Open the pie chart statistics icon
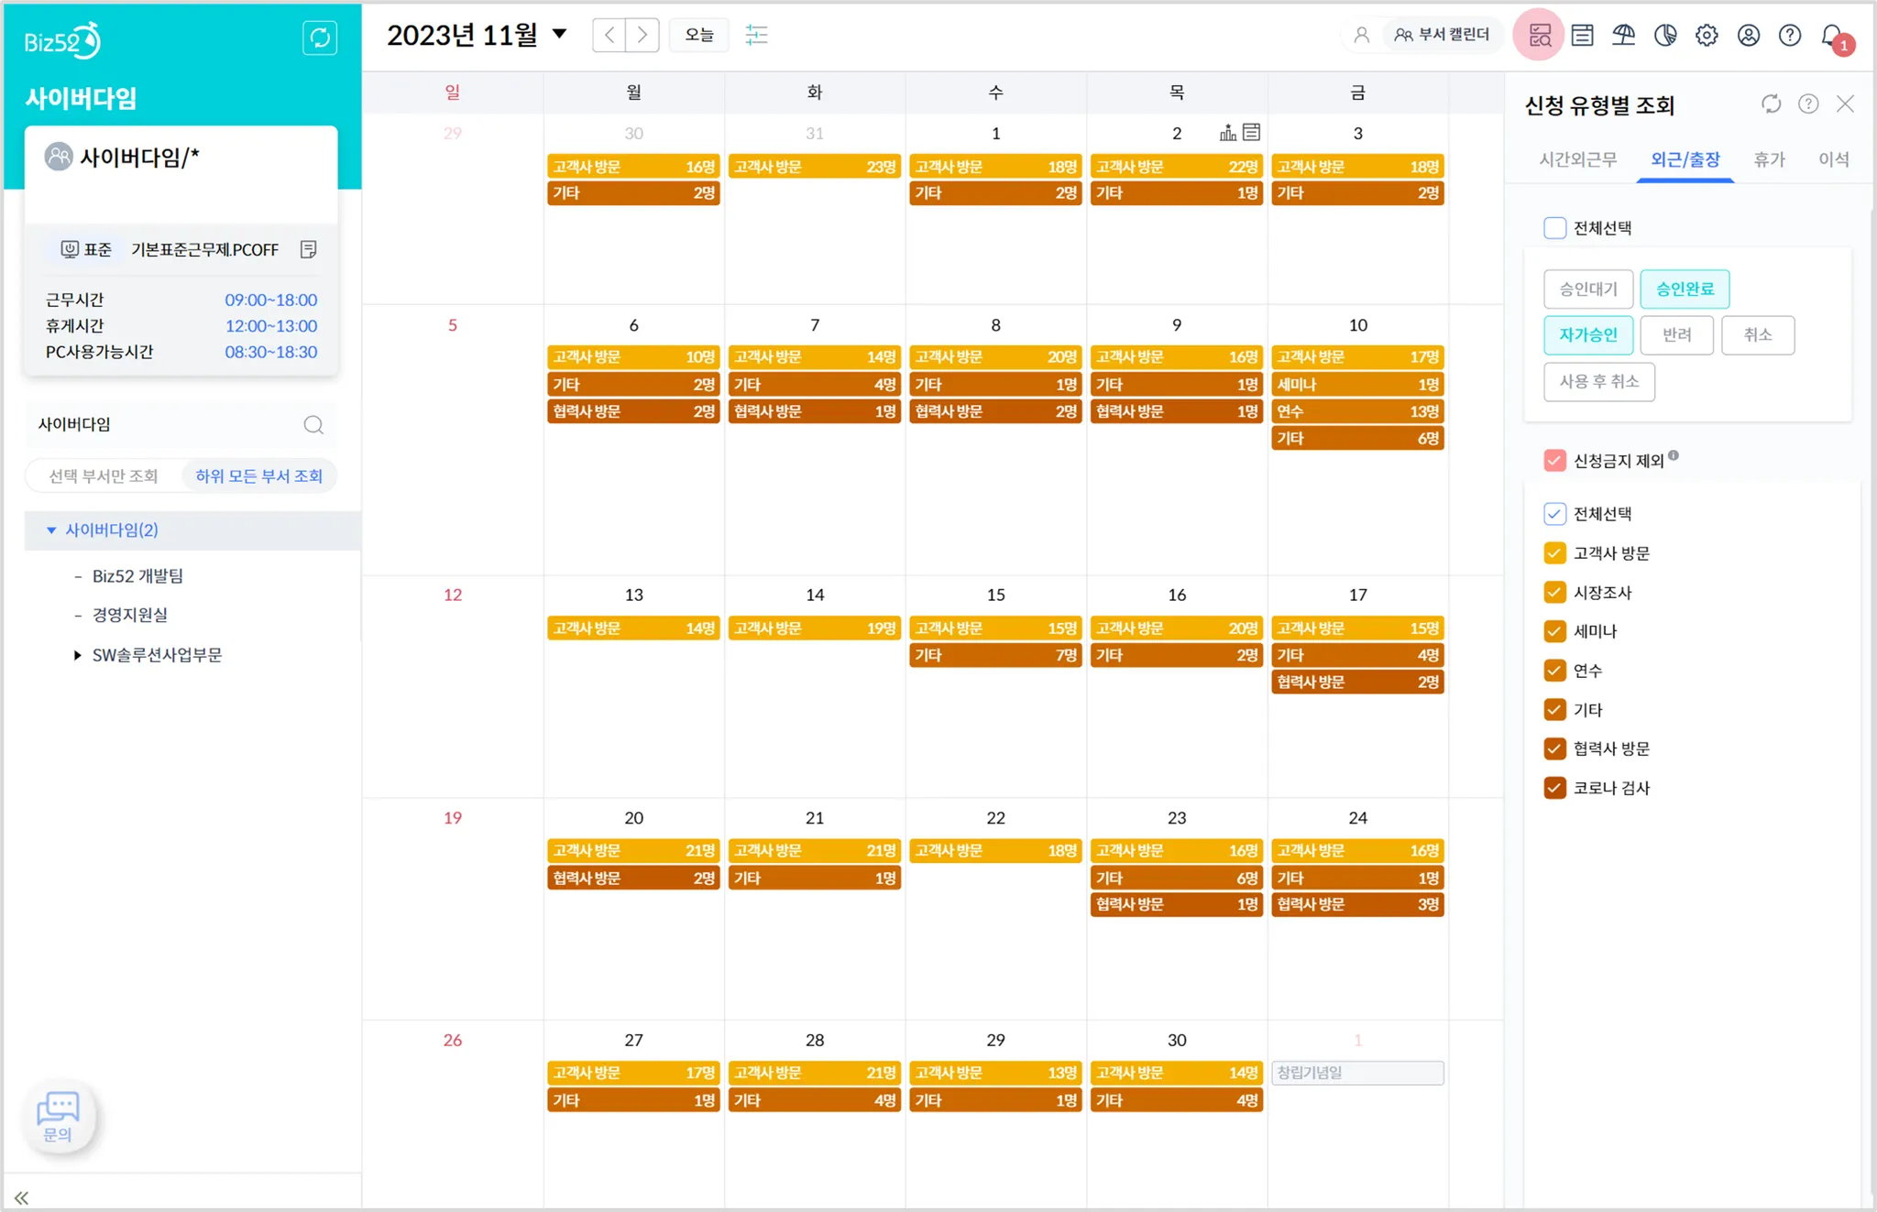 coord(1665,35)
